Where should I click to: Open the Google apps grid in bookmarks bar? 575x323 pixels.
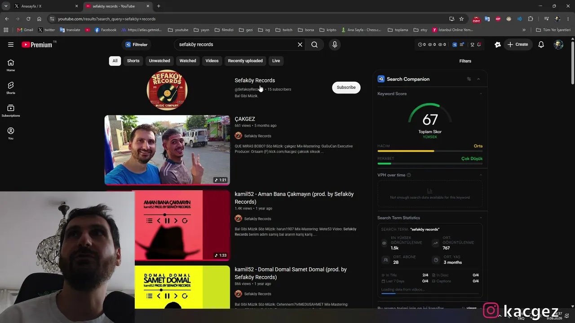(6, 30)
